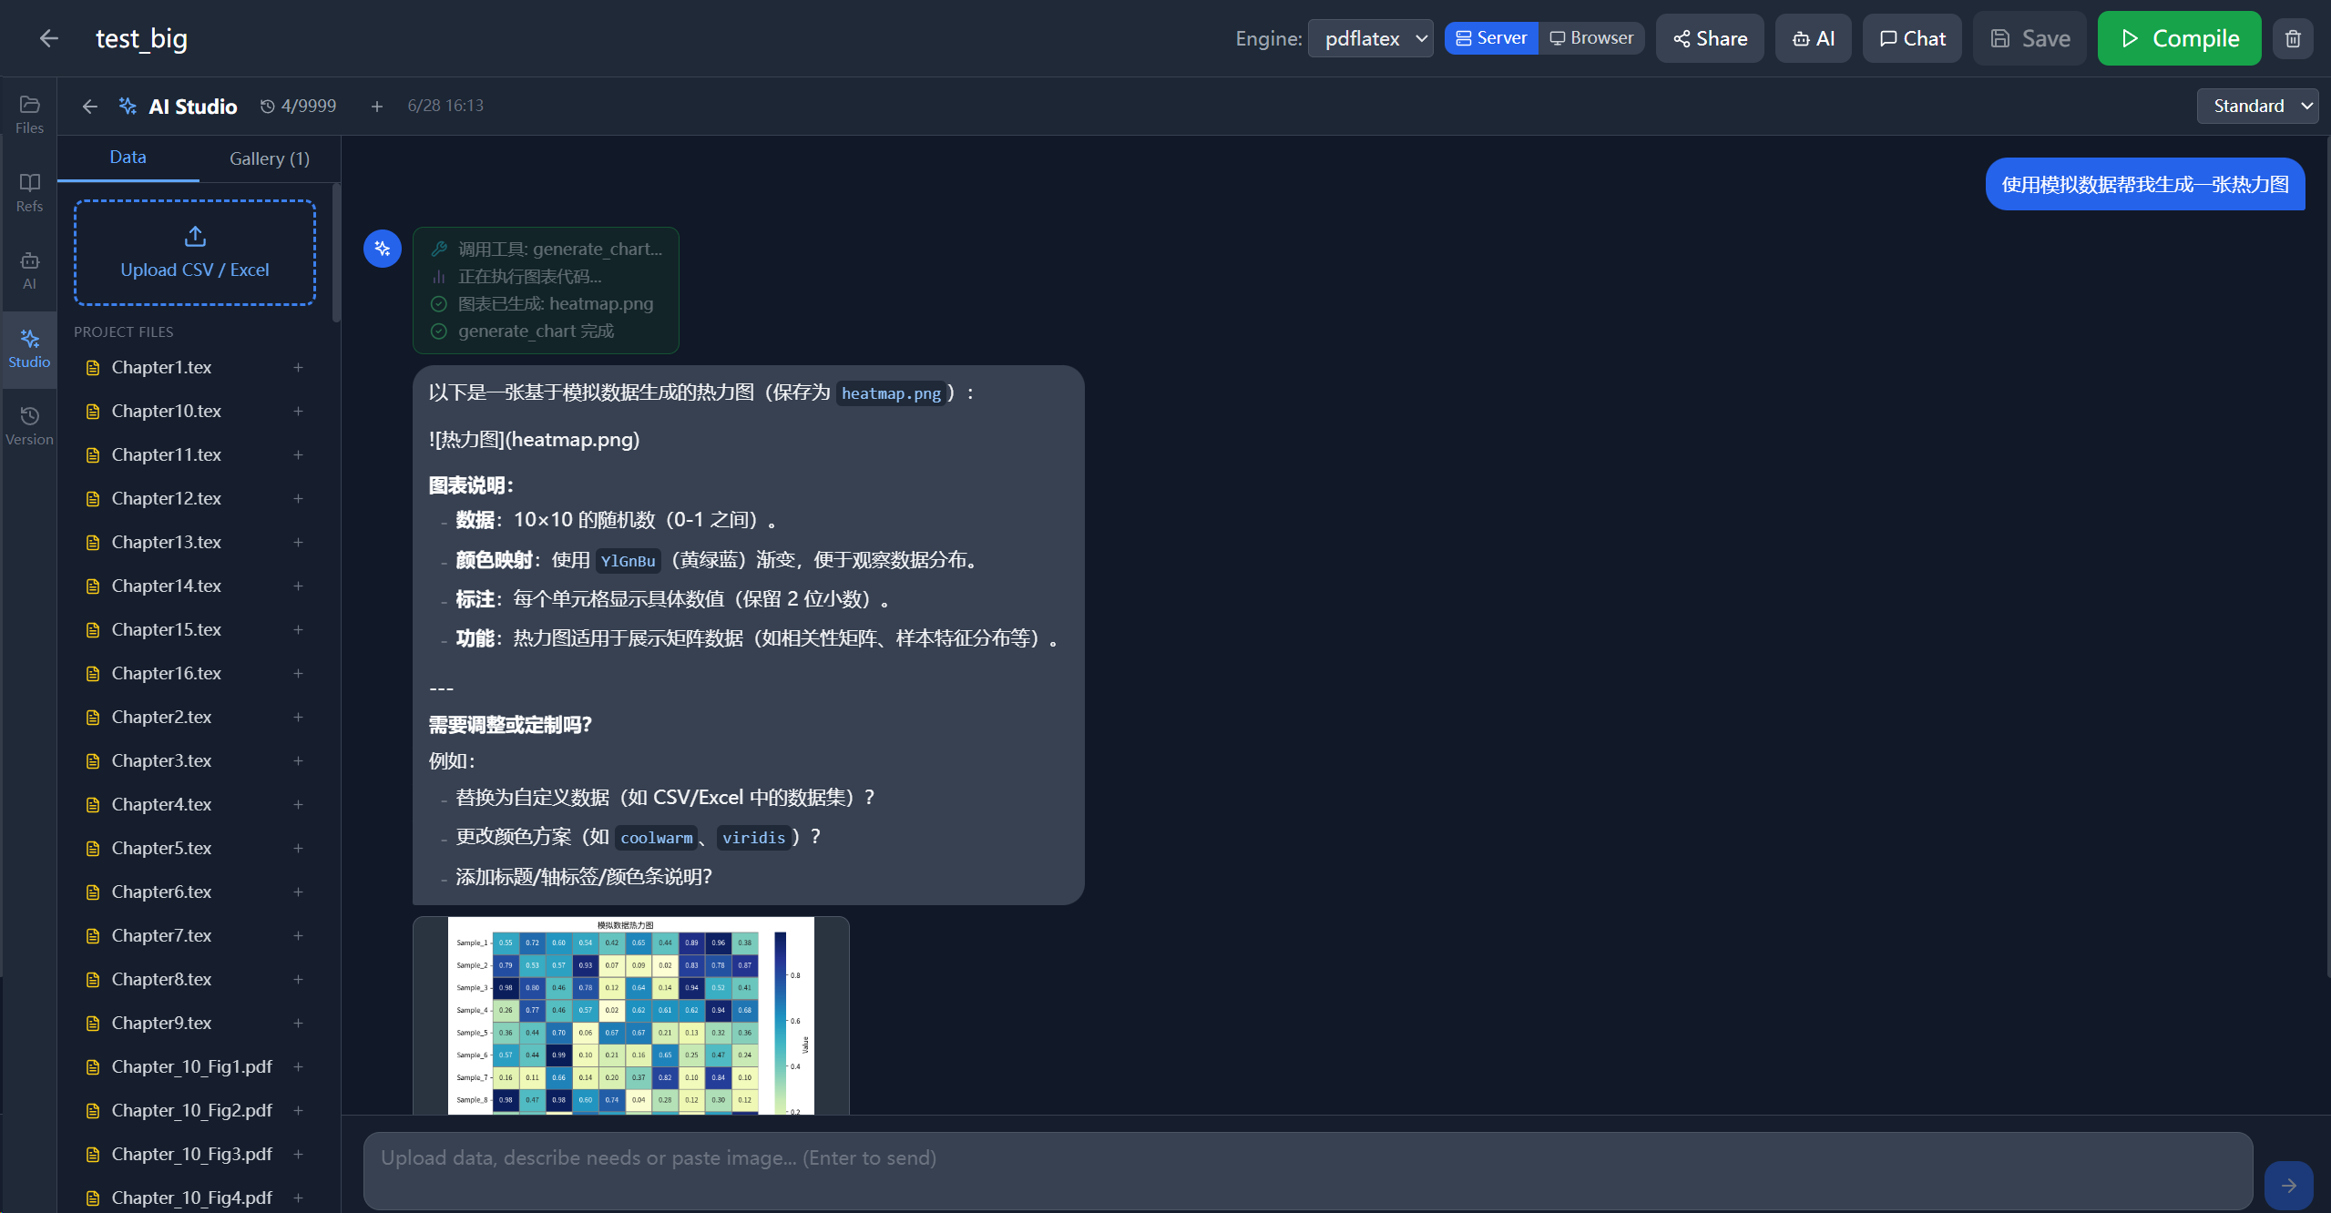Open the Files sidebar panel

point(29,115)
